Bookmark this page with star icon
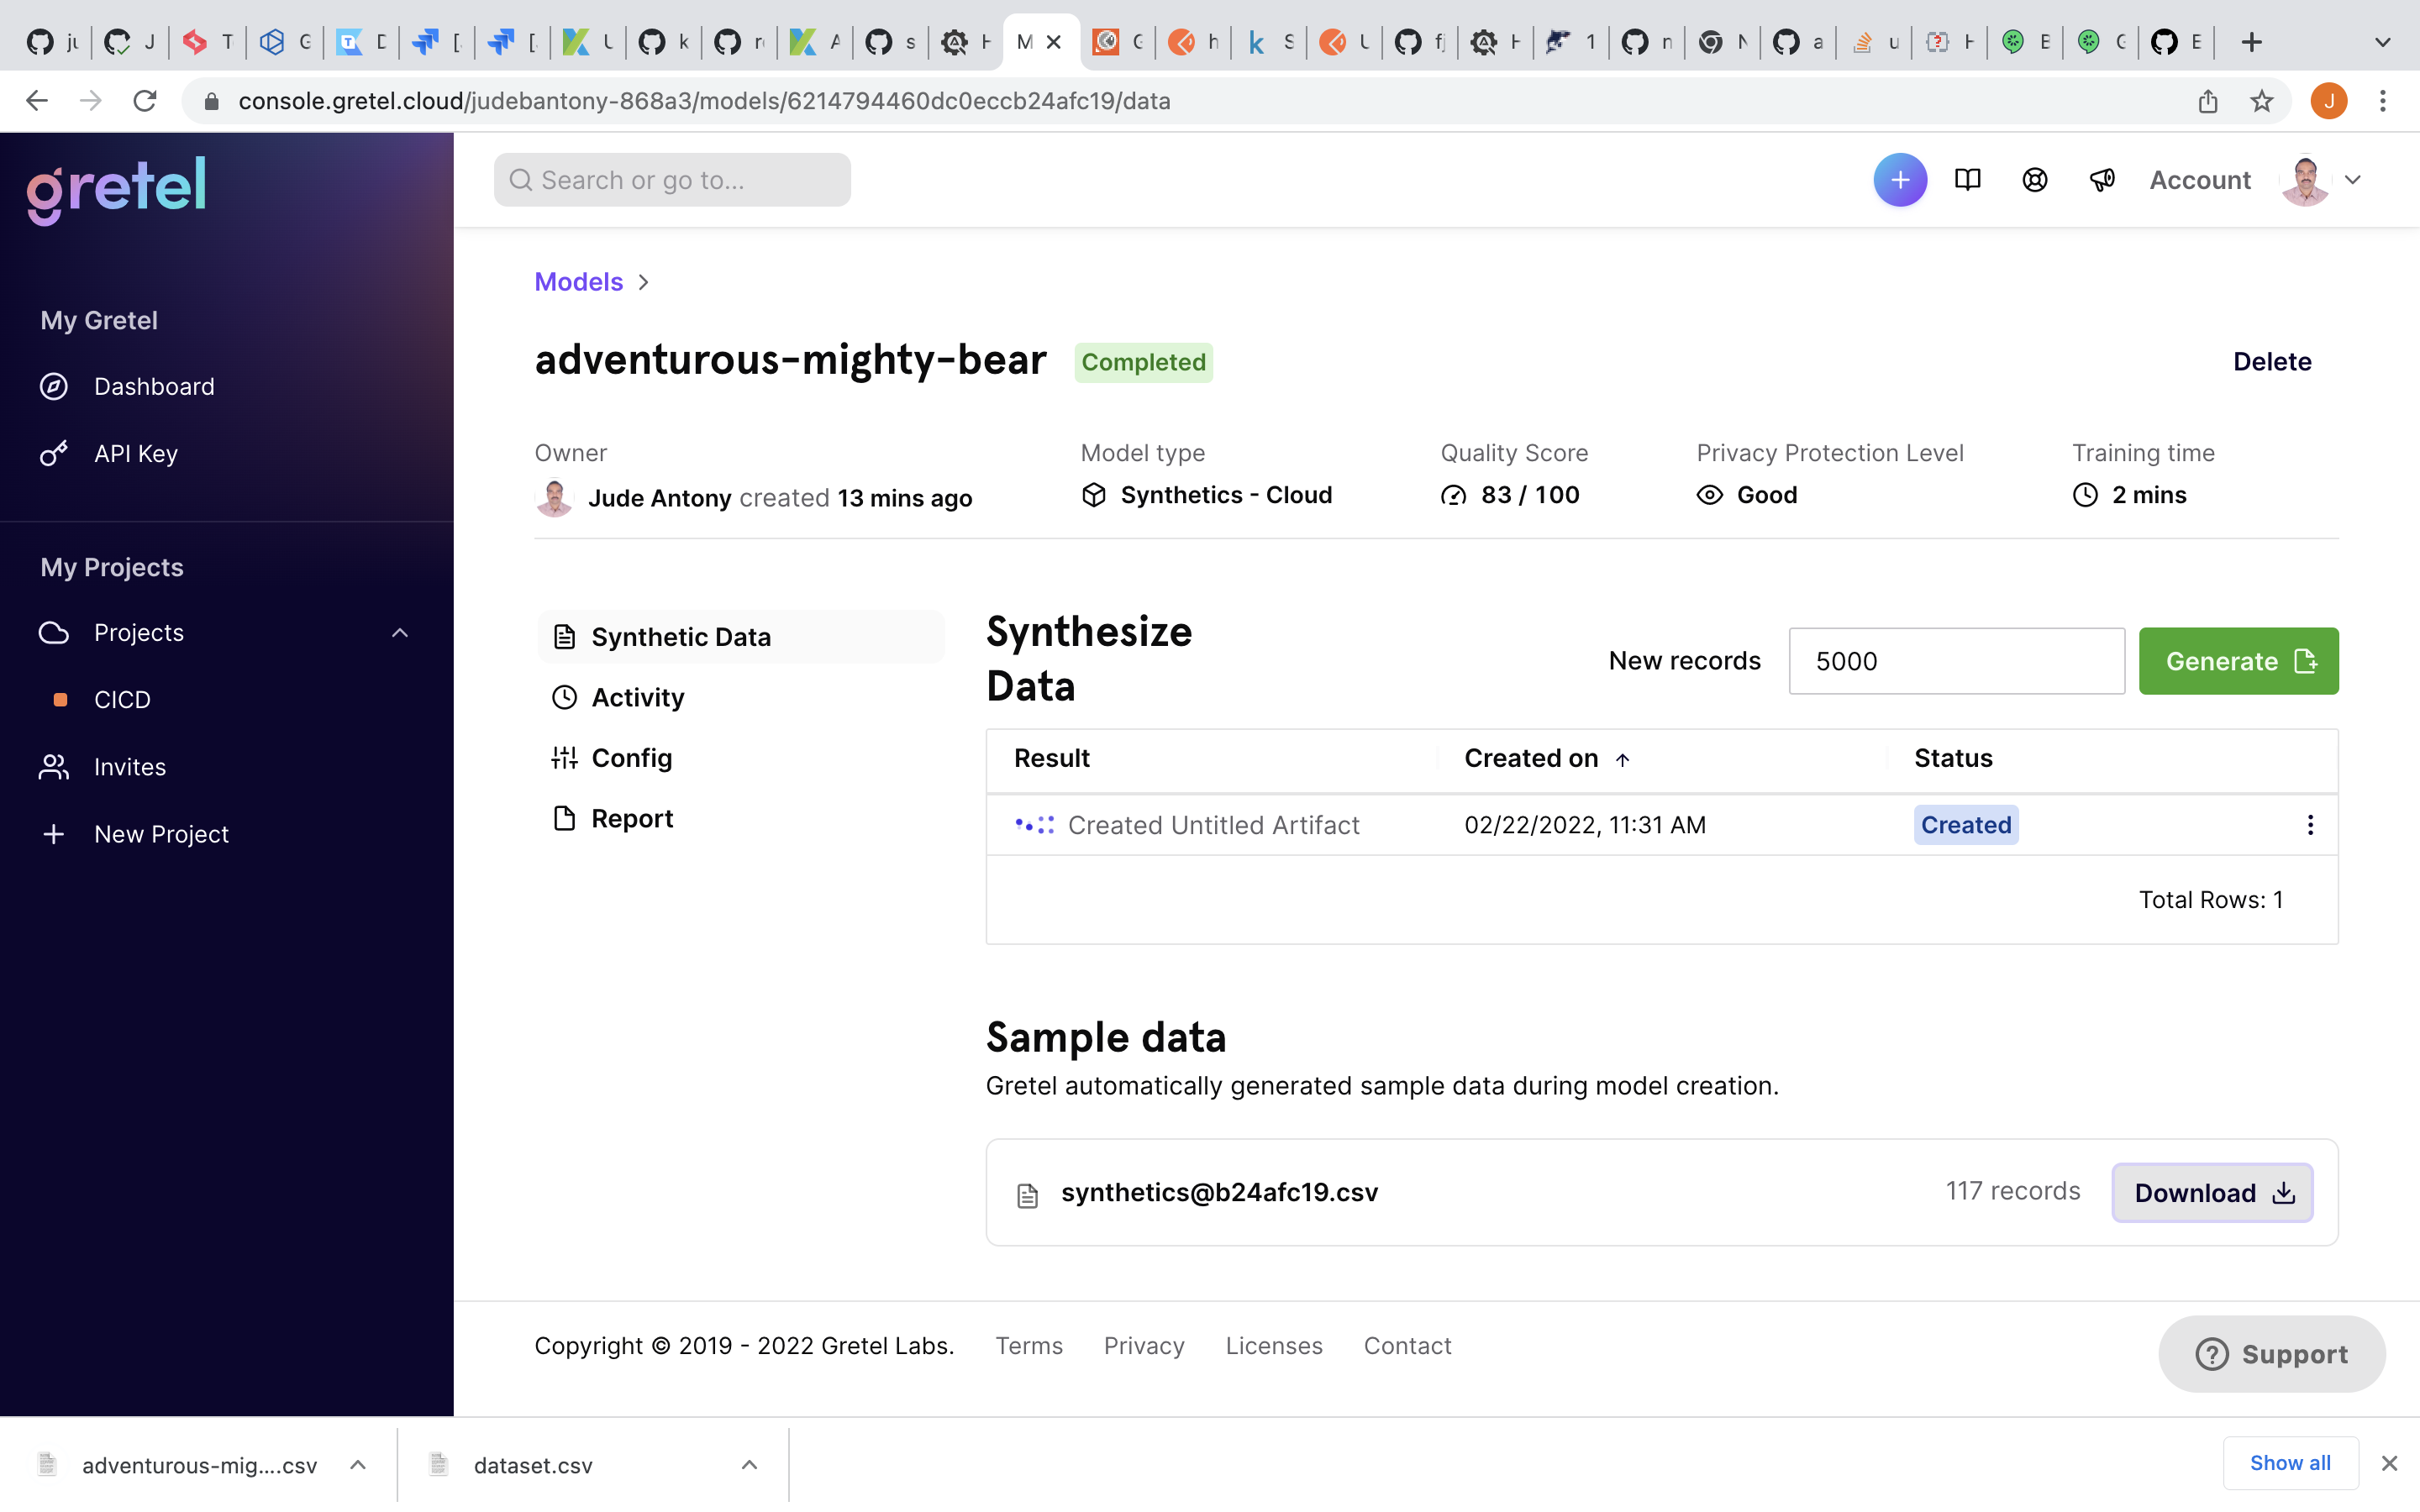Image resolution: width=2420 pixels, height=1512 pixels. click(2262, 101)
